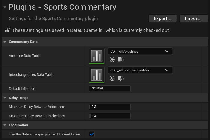This screenshot has height=140, width=210.
Task: Click the Import... button
Action: tap(194, 18)
